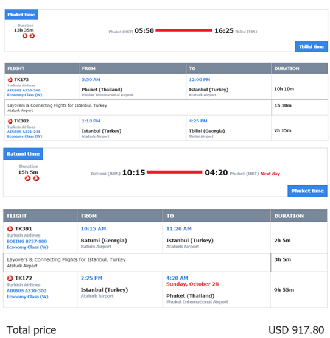Open AIRBUS A330-300 link under TK173
The image size is (330, 338).
click(x=24, y=90)
